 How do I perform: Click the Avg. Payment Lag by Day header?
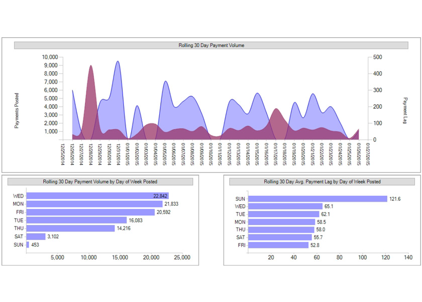tap(322, 182)
